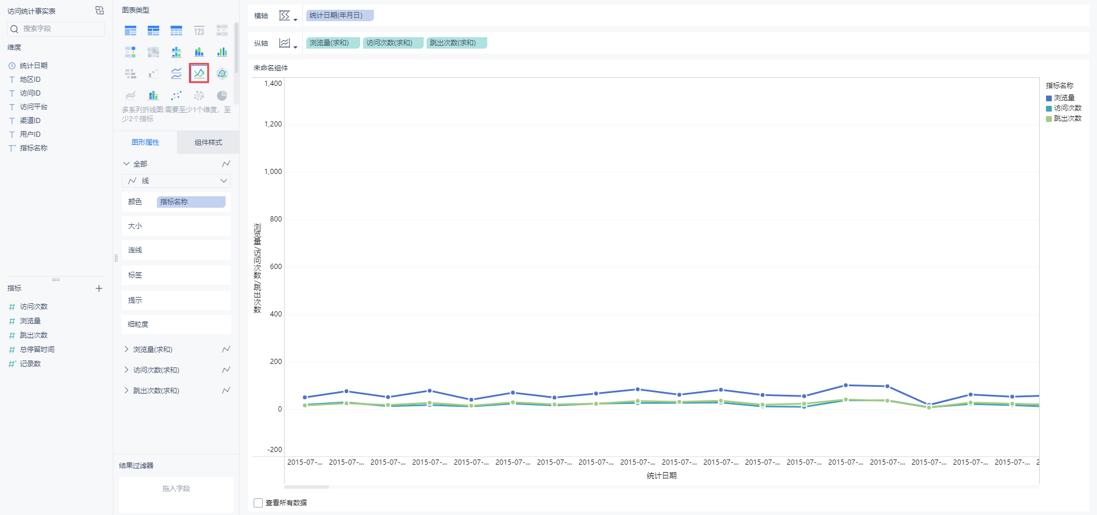This screenshot has width=1097, height=515.
Task: Click the teal 访问次数 legend swatch
Action: [x=1049, y=109]
